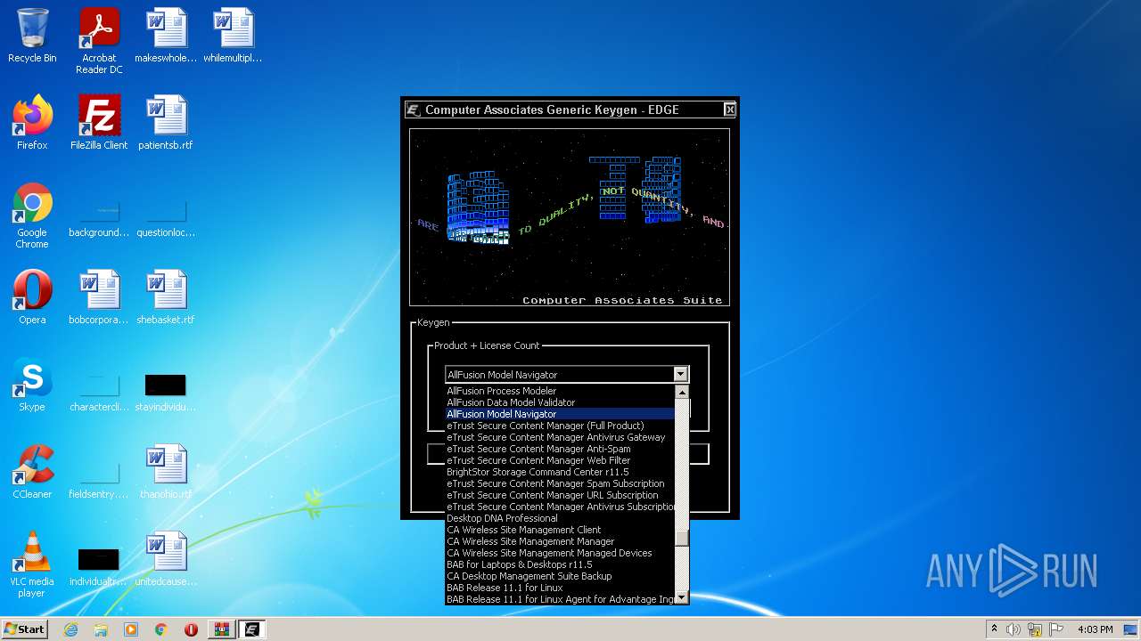
Task: Choose CA Wireless Site Management Manager
Action: point(561,541)
